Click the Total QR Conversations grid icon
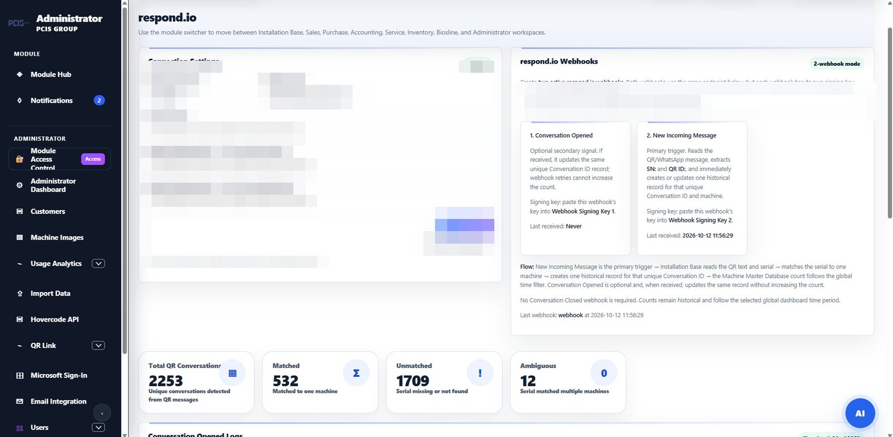Screen dimensions: 893x437 pyautogui.click(x=233, y=373)
